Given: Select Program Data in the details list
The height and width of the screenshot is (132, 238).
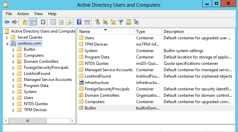Looking at the screenshot, I should click(97, 57).
